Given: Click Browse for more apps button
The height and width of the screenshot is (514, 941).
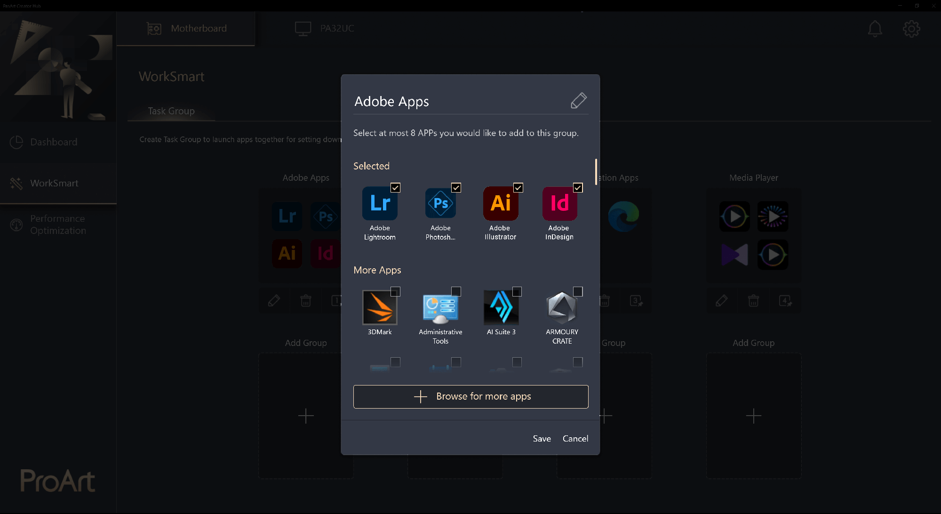Looking at the screenshot, I should [470, 396].
